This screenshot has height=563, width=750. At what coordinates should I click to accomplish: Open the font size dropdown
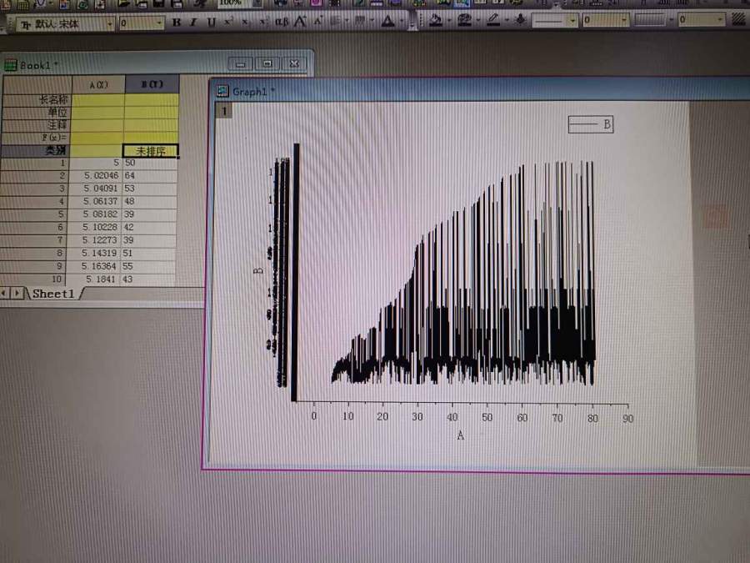159,23
